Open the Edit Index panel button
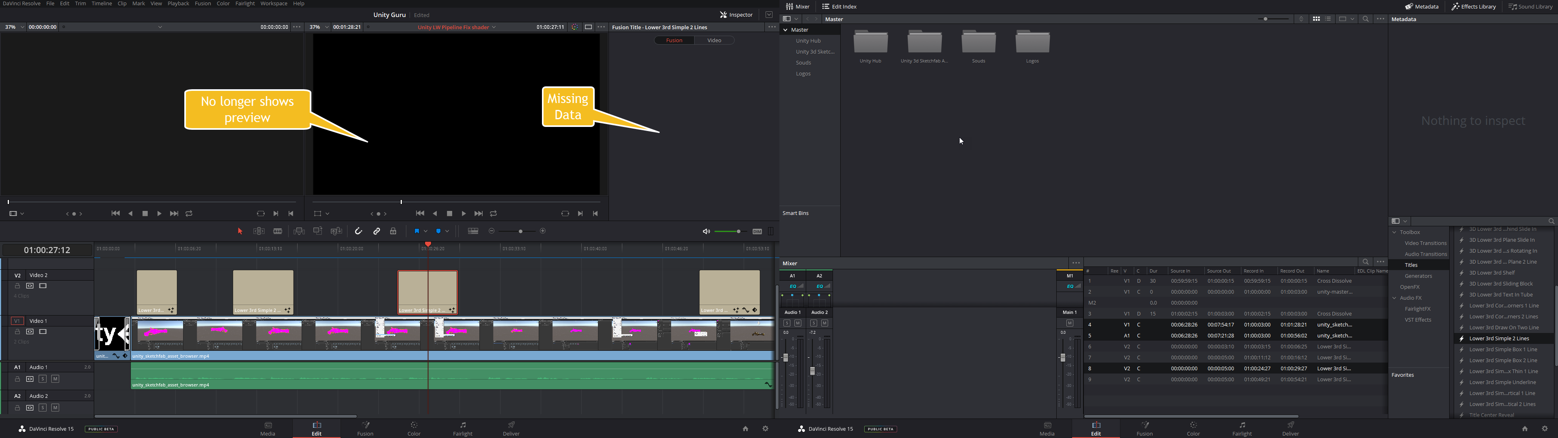1558x438 pixels. click(x=839, y=6)
